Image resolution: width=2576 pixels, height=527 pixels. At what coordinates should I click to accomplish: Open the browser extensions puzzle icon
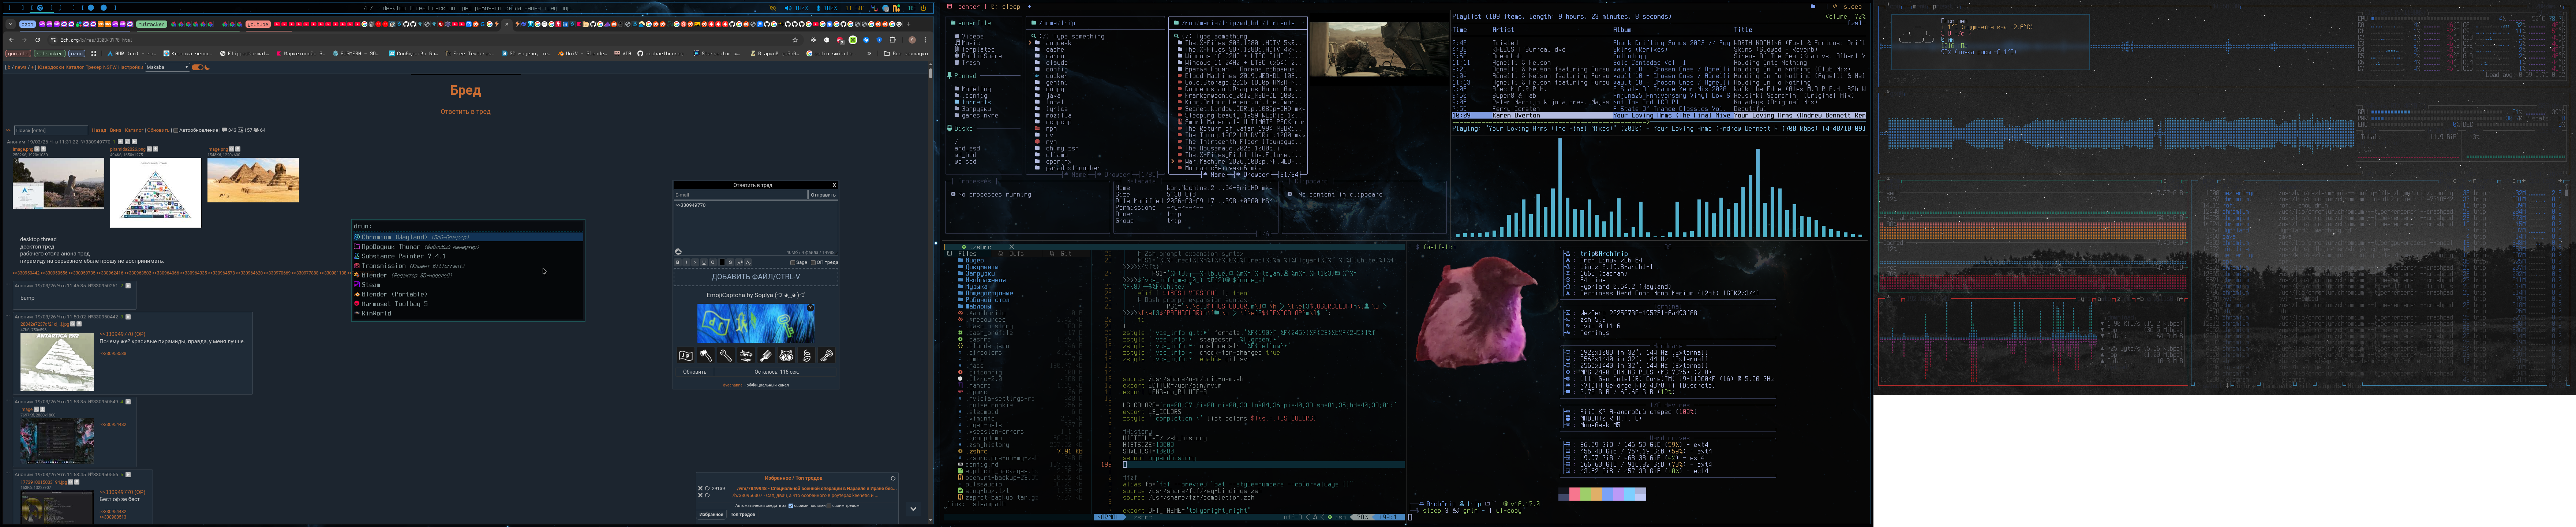892,40
